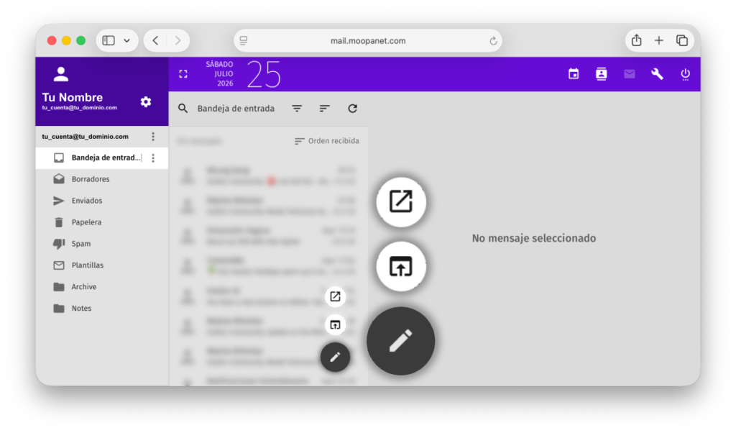The image size is (736, 433).
Task: Open Plantillas folder
Action: tap(102, 265)
